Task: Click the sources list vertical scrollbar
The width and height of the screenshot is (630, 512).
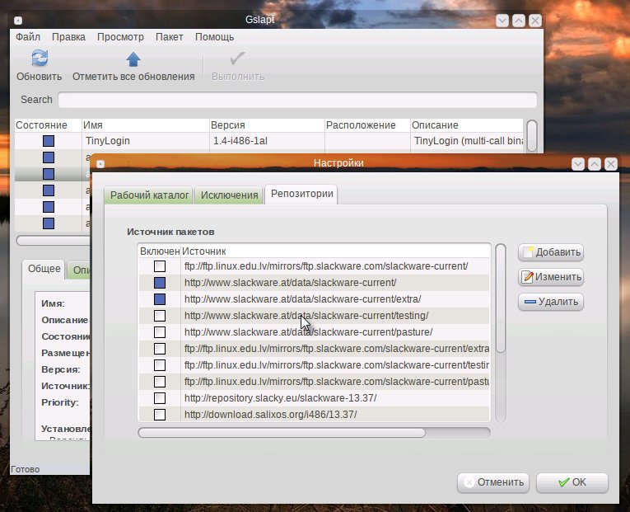Action: [x=500, y=298]
